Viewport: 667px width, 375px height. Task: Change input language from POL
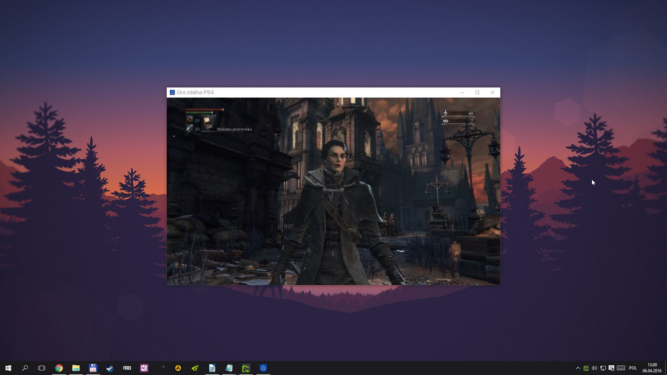tap(633, 368)
